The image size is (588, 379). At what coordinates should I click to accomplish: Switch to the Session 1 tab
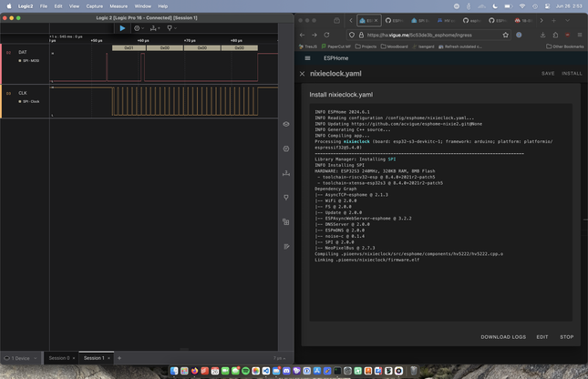94,358
